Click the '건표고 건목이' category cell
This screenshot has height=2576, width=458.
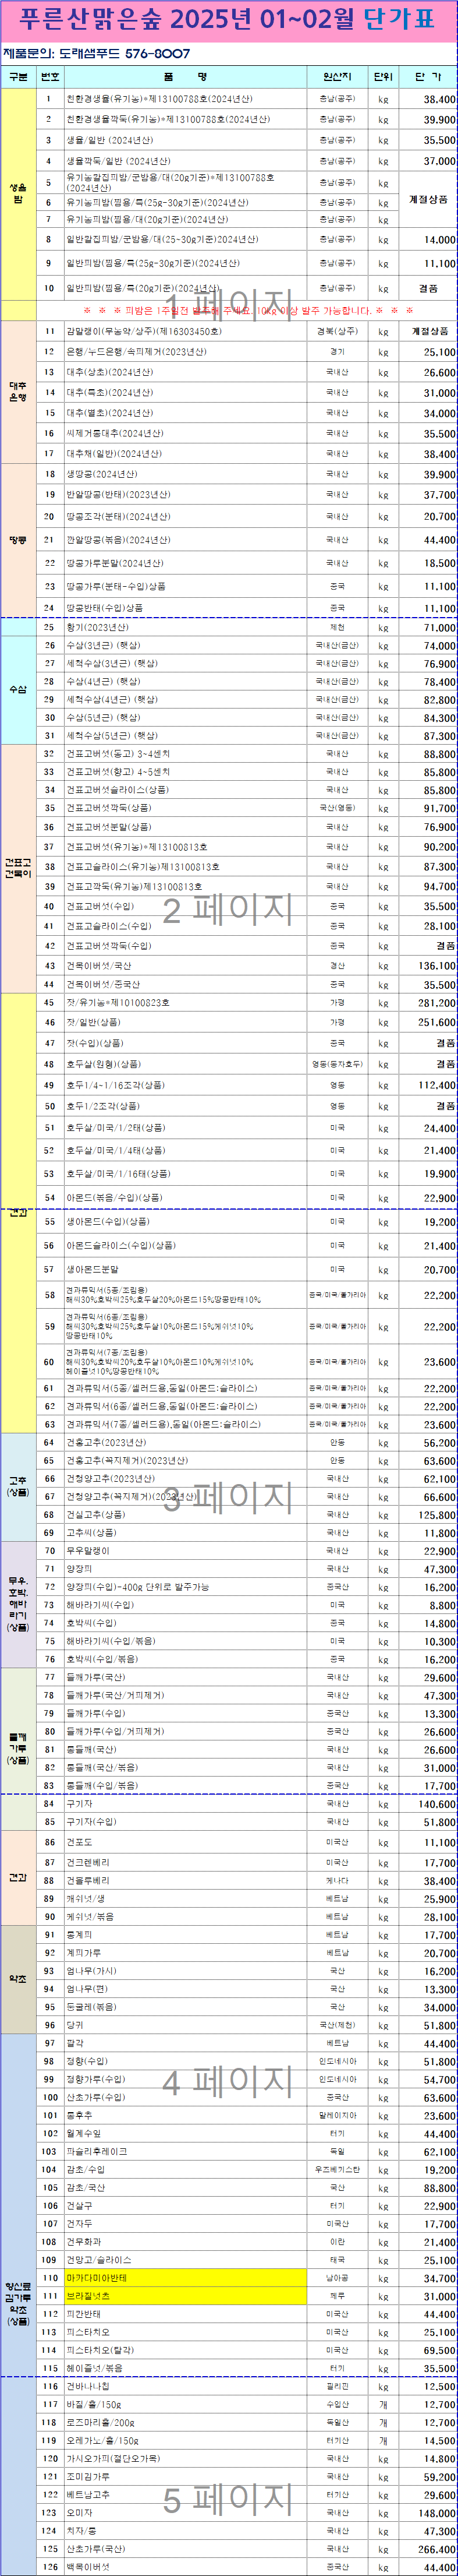click(18, 868)
